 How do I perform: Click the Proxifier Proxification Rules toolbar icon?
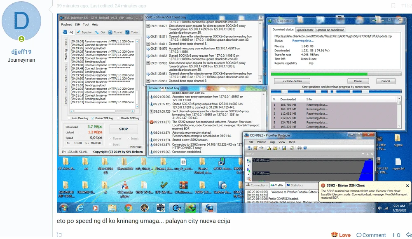tap(255, 148)
